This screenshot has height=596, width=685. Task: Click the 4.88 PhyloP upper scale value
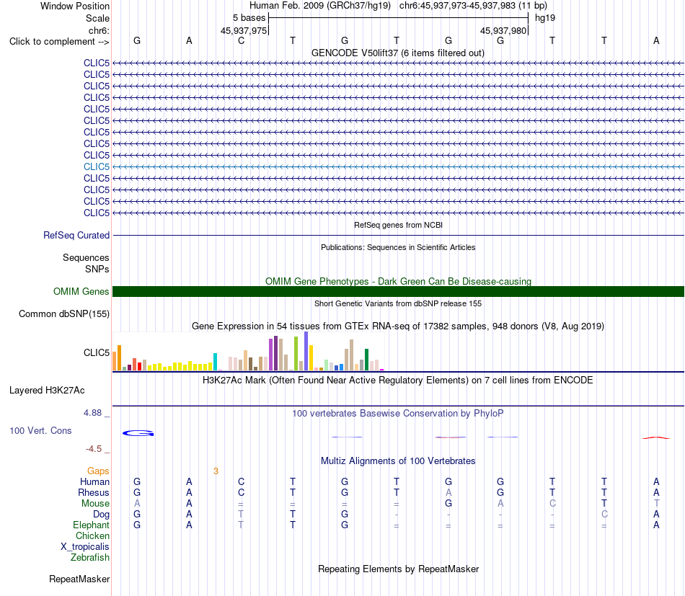click(92, 413)
